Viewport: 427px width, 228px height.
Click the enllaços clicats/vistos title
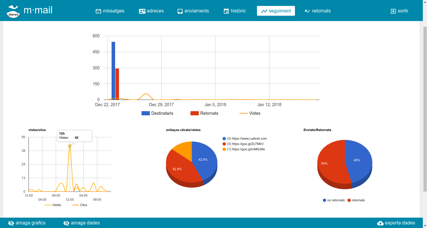[183, 130]
